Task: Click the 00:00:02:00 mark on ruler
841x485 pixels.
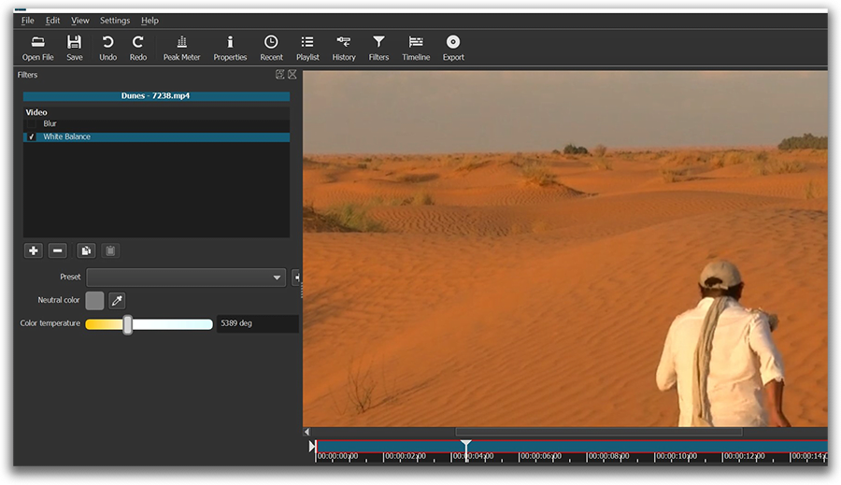Action: pyautogui.click(x=405, y=456)
